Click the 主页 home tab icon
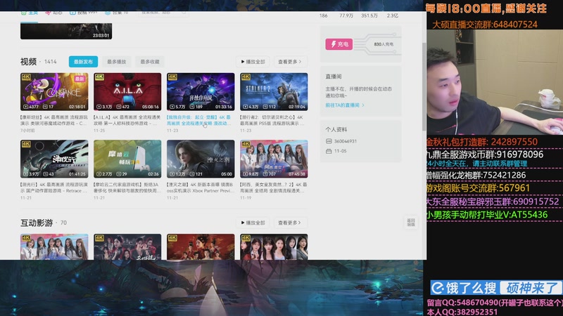 point(24,13)
